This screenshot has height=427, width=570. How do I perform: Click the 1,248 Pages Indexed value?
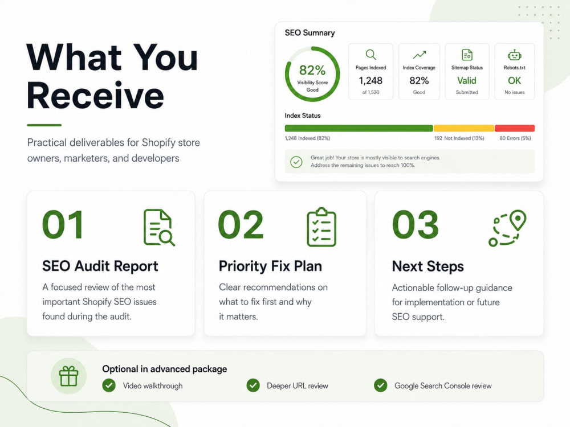click(371, 81)
